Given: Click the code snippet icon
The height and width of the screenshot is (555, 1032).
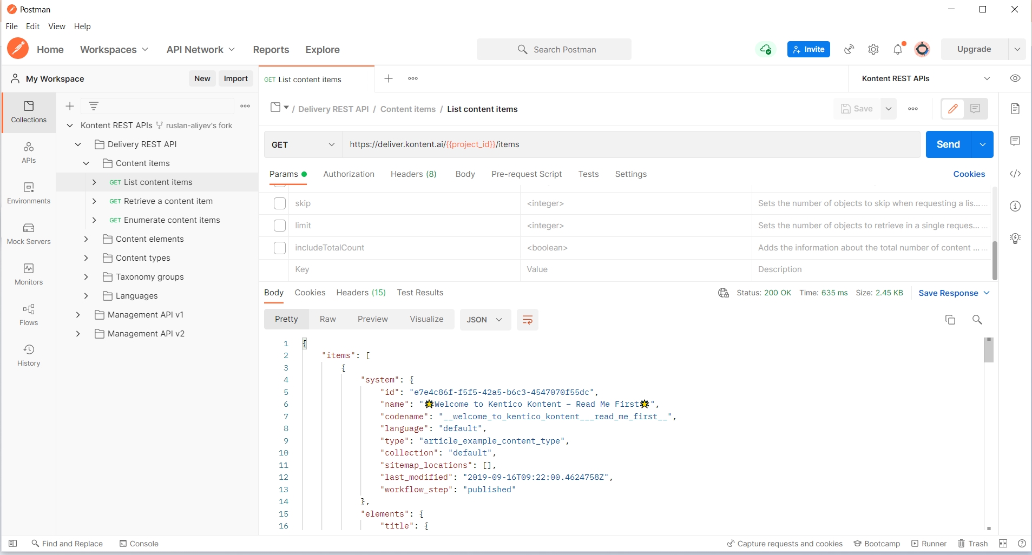Looking at the screenshot, I should coord(1015,174).
